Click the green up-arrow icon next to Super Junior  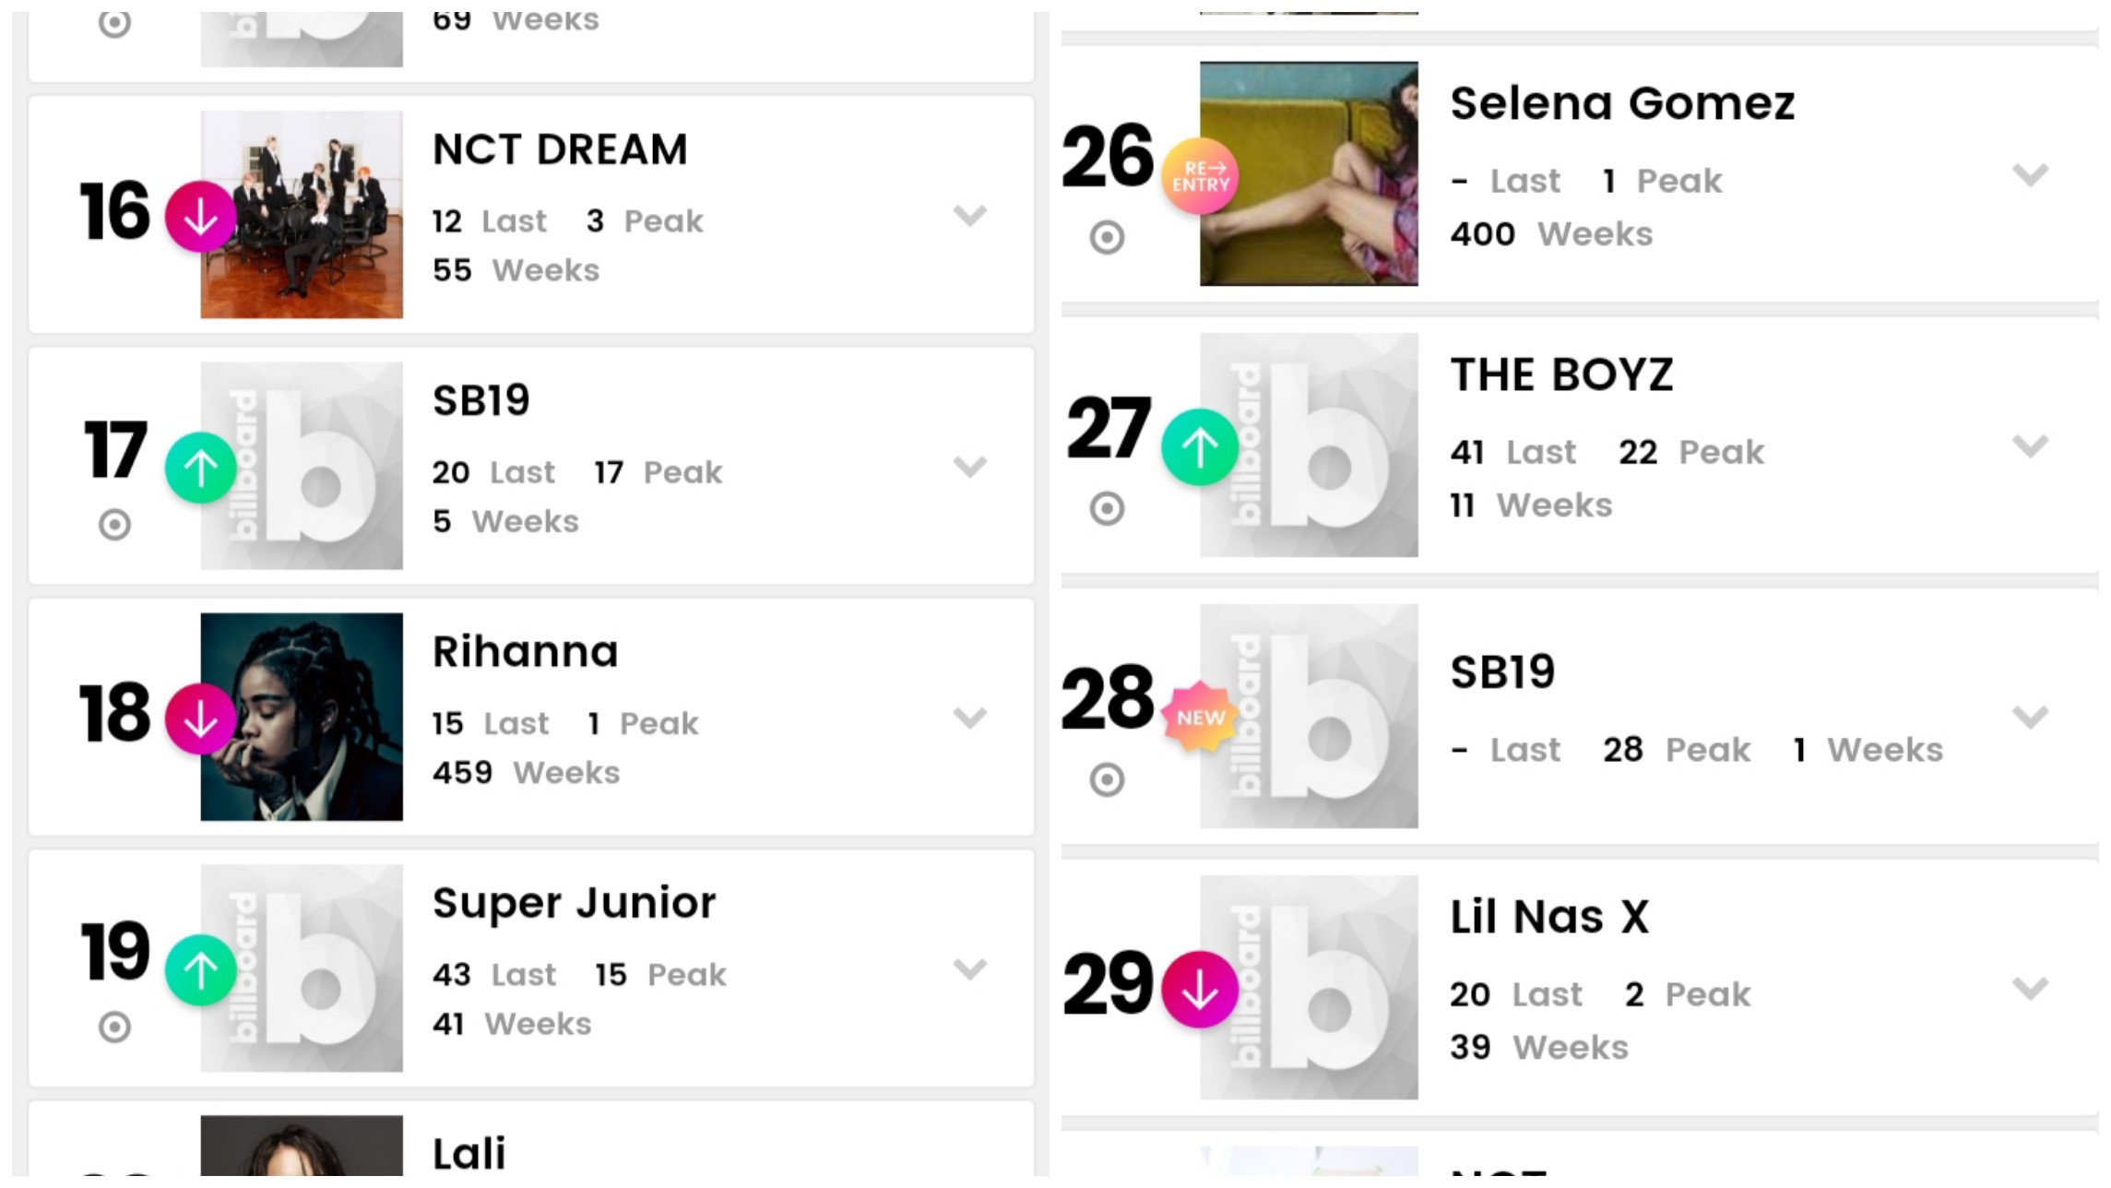(201, 970)
